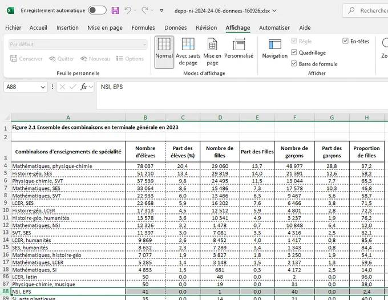The image size is (388, 300).
Task: Click the purple Save icon
Action: [115, 10]
